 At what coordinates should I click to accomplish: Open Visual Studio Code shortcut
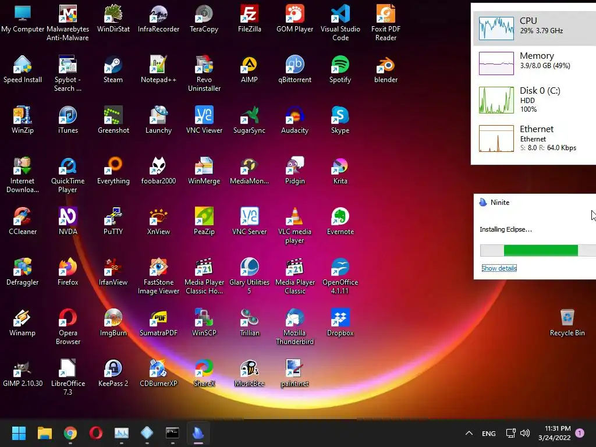coord(340,23)
